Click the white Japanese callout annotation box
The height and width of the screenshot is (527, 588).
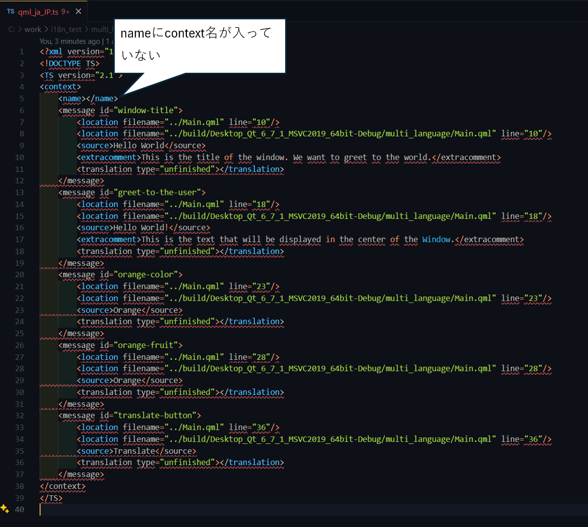(199, 45)
